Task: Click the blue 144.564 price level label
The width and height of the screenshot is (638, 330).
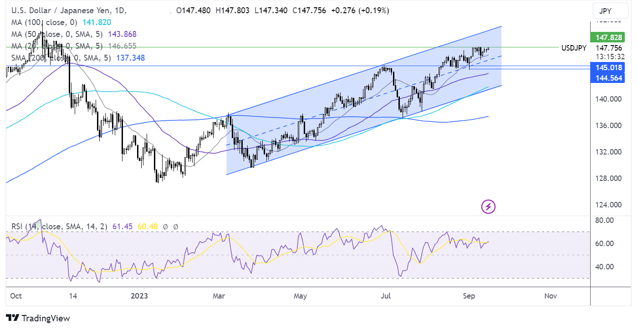Action: pos(607,78)
